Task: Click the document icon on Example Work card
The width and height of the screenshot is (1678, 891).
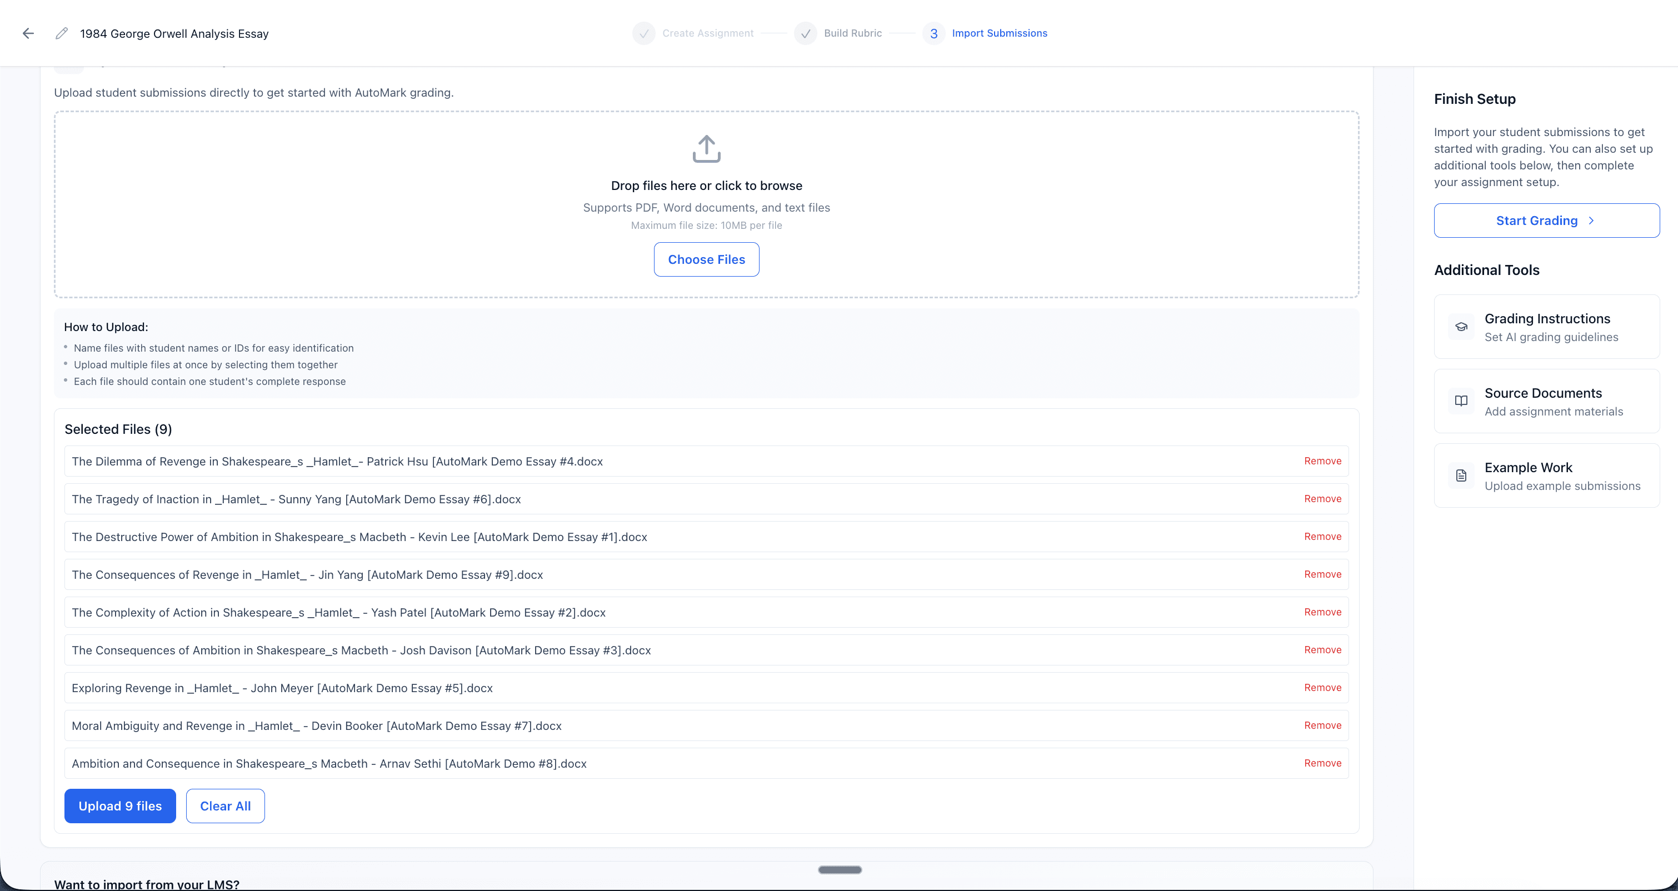Action: [x=1461, y=475]
